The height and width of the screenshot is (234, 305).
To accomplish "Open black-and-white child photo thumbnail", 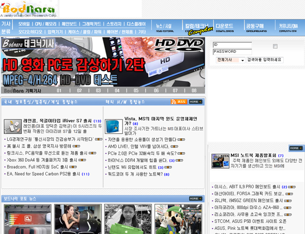I will pyautogui.click(x=128, y=219).
